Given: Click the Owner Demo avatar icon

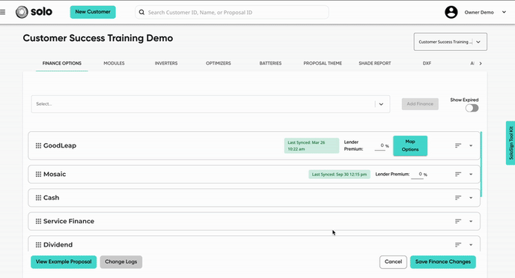Looking at the screenshot, I should (451, 12).
